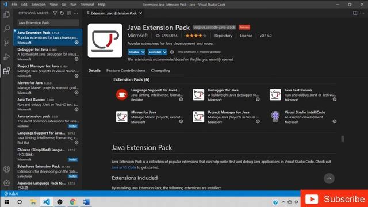Image resolution: width=368 pixels, height=207 pixels.
Task: Open Word from the taskbar
Action: 86,202
